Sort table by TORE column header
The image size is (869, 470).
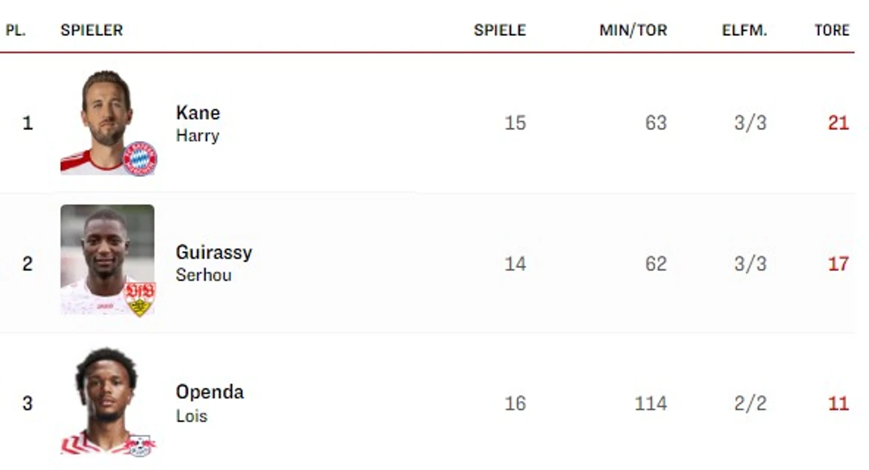832,30
